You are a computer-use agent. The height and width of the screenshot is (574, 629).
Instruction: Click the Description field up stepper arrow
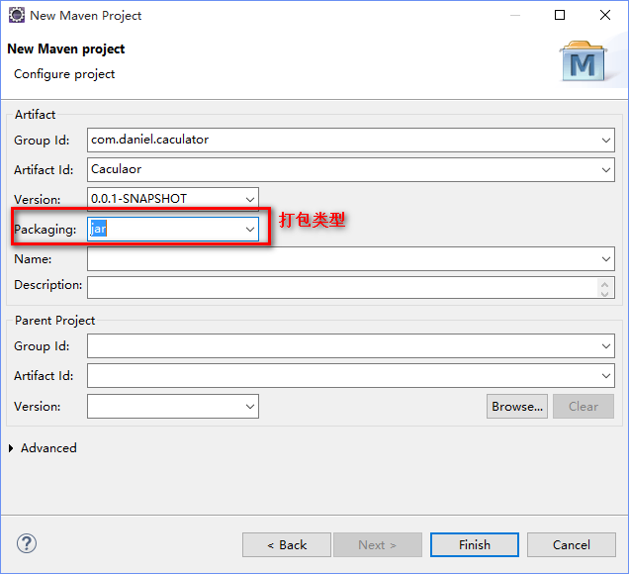(605, 284)
